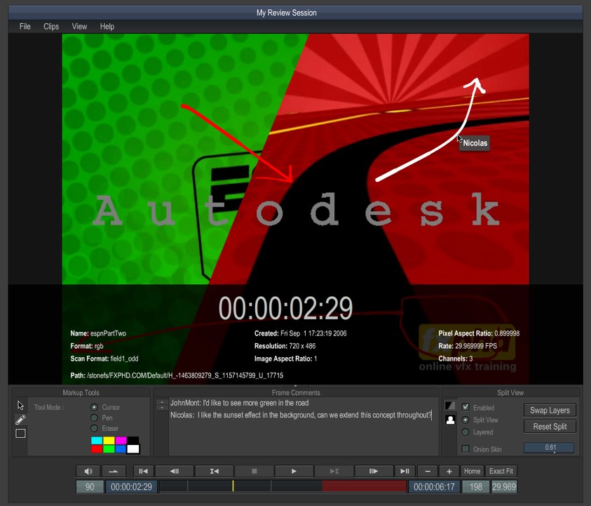
Task: Pick the cyan color swatch
Action: [x=97, y=440]
